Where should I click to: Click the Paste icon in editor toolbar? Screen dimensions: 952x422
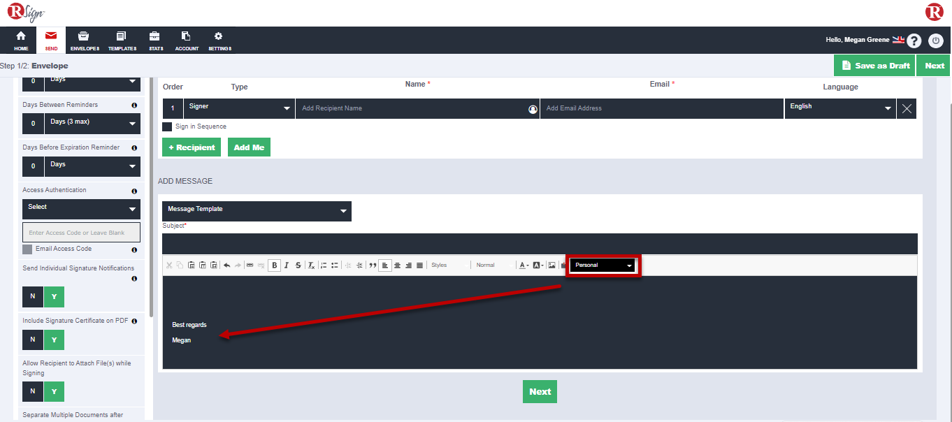point(191,265)
